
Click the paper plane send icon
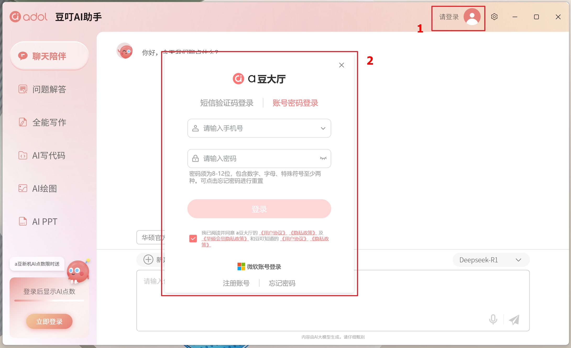tap(514, 319)
